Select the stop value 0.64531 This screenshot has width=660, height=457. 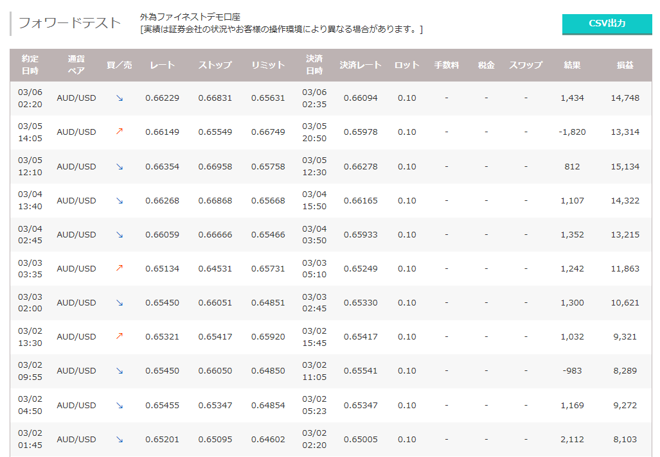click(x=215, y=269)
